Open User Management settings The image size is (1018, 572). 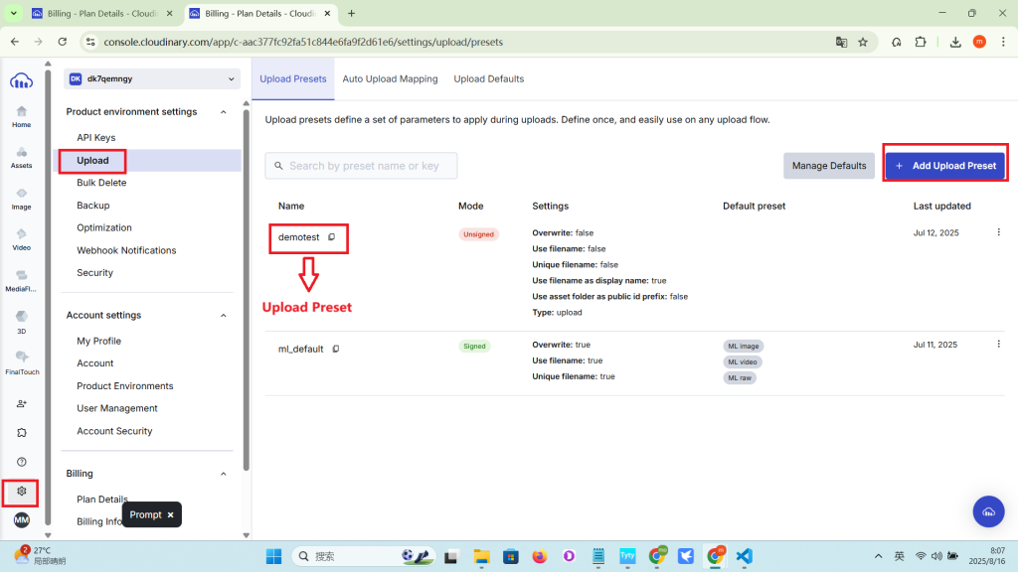(x=117, y=408)
